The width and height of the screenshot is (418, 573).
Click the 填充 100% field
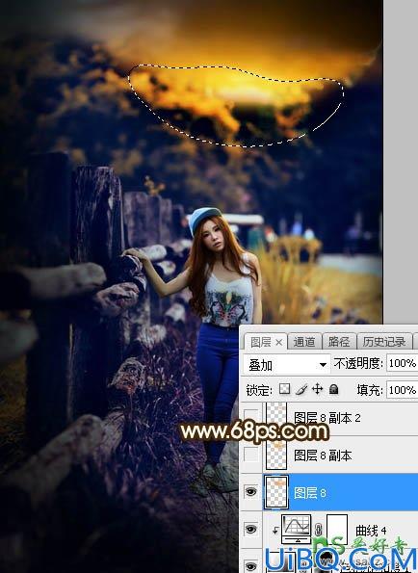click(x=402, y=390)
